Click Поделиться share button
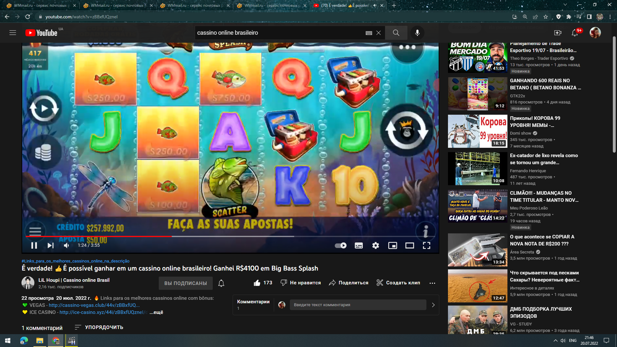The height and width of the screenshot is (347, 617). pyautogui.click(x=349, y=283)
